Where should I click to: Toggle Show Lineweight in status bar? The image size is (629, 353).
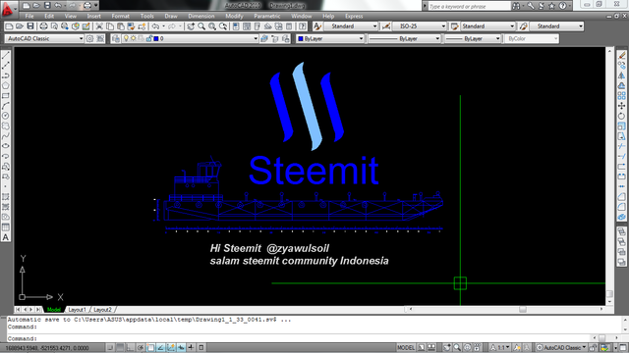click(191, 347)
